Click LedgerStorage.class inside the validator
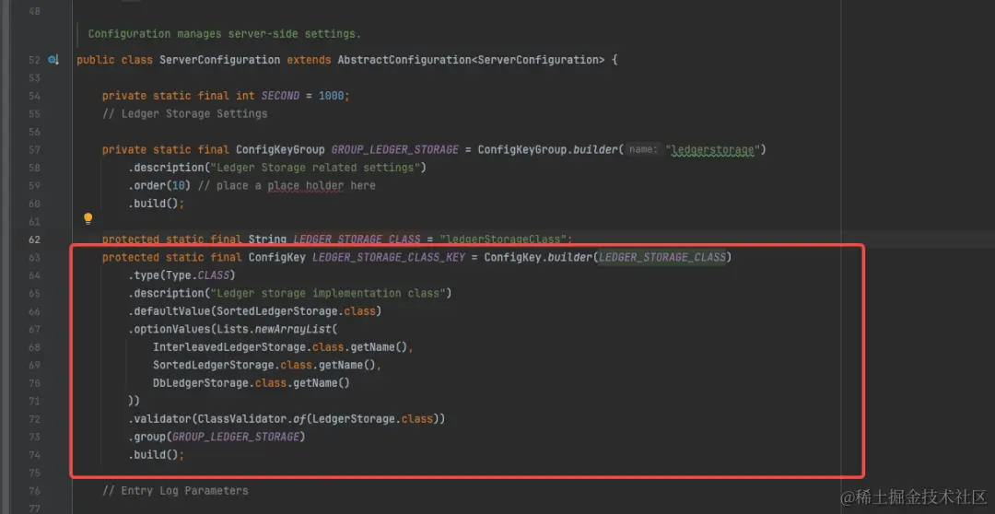 (x=372, y=419)
